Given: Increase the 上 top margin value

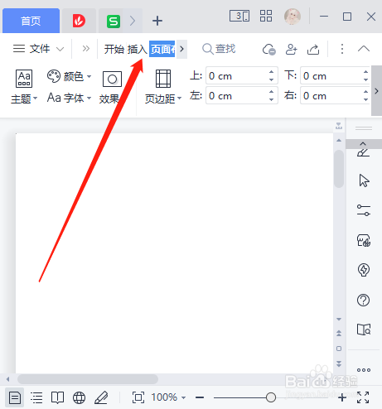Looking at the screenshot, I should [x=272, y=72].
